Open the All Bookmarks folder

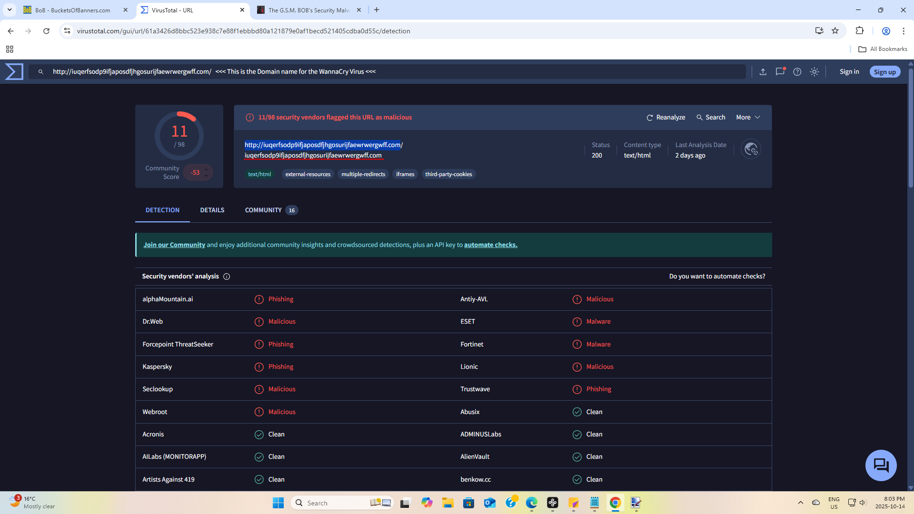click(883, 49)
